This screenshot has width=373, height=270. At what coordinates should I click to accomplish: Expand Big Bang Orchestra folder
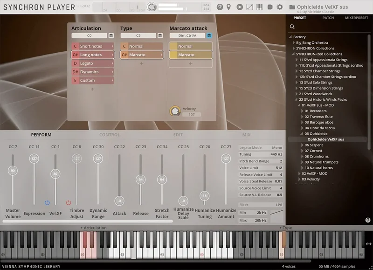coord(294,42)
